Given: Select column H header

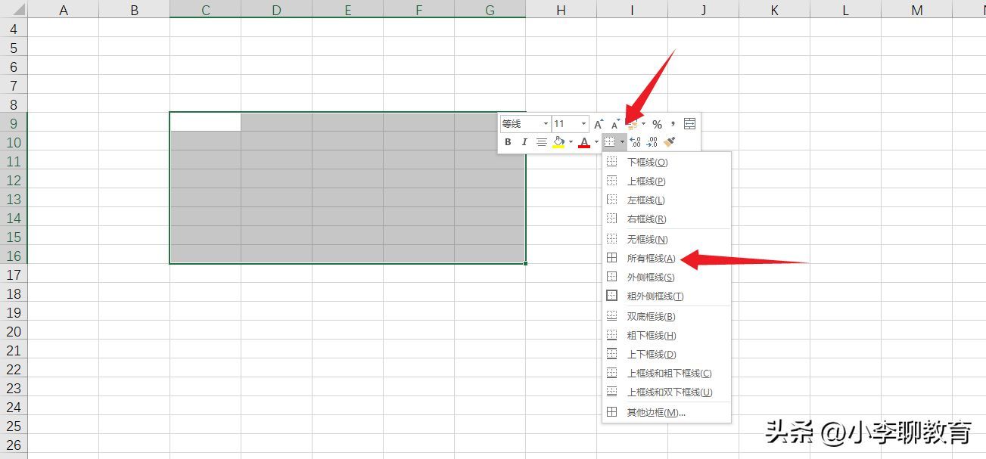Looking at the screenshot, I should tap(561, 10).
